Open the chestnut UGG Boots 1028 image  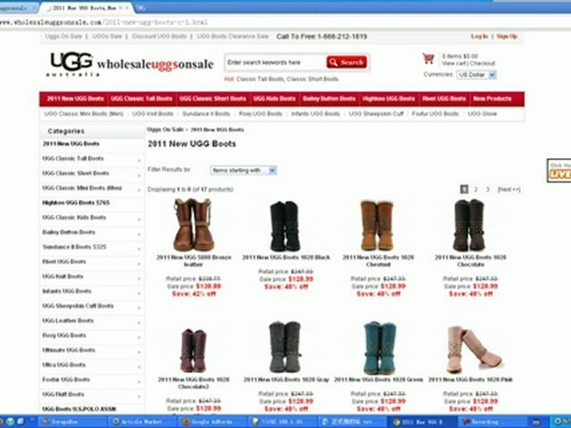coord(377,225)
